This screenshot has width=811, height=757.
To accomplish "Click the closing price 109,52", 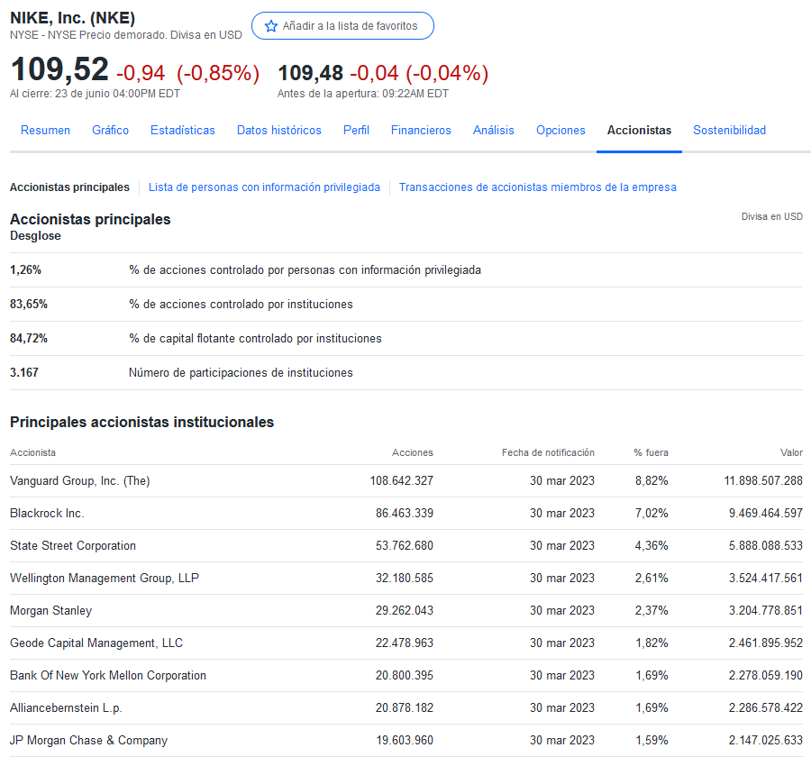I will coord(59,69).
